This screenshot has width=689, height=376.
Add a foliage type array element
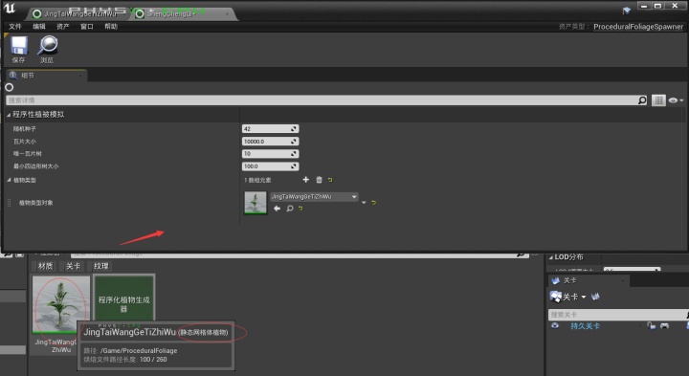306,180
